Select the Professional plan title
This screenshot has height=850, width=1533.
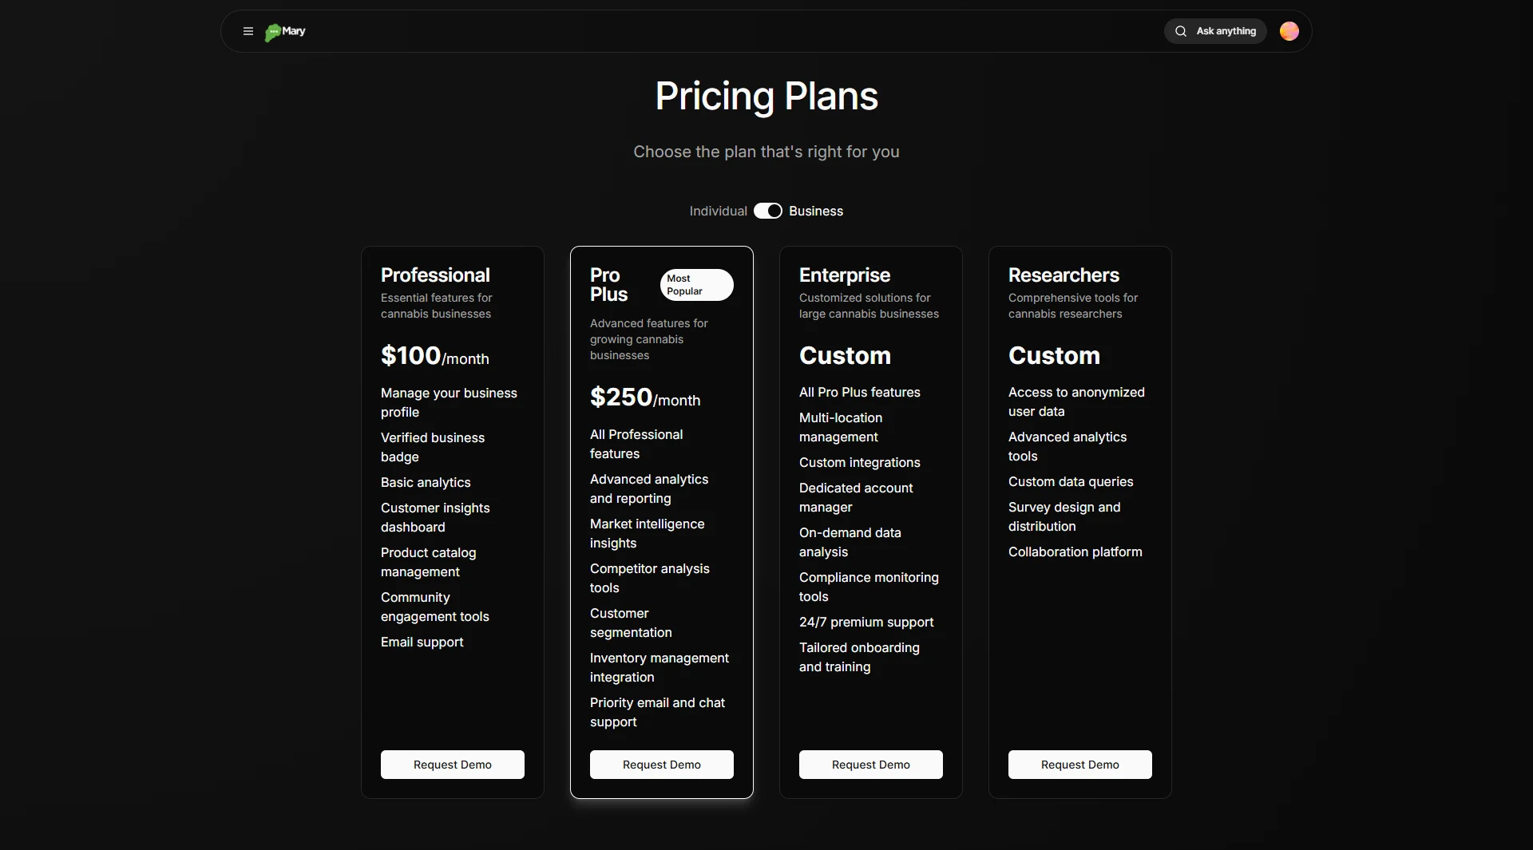[435, 275]
